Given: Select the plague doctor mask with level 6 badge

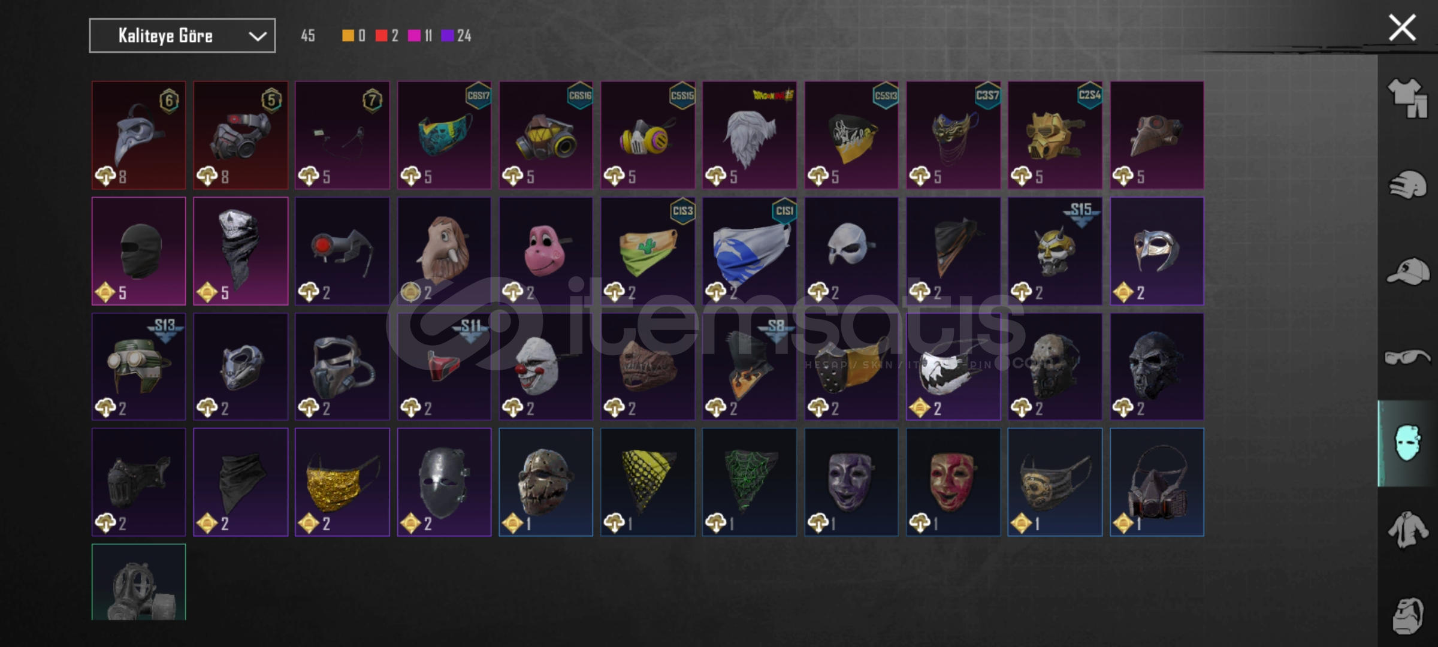Looking at the screenshot, I should [139, 135].
